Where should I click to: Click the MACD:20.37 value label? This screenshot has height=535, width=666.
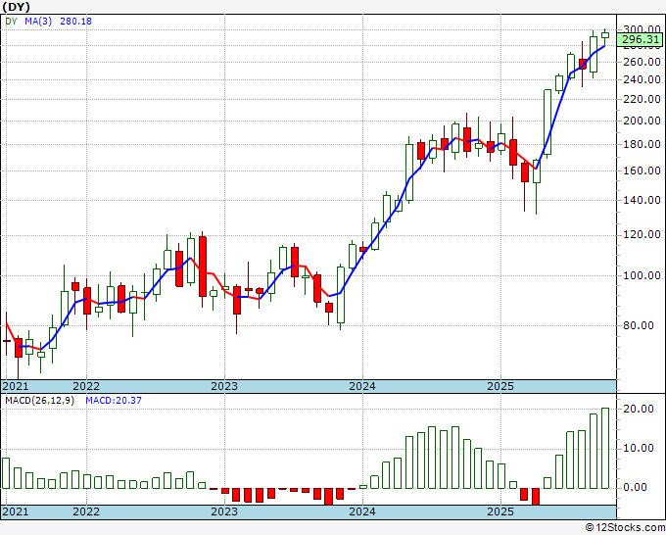(x=114, y=401)
